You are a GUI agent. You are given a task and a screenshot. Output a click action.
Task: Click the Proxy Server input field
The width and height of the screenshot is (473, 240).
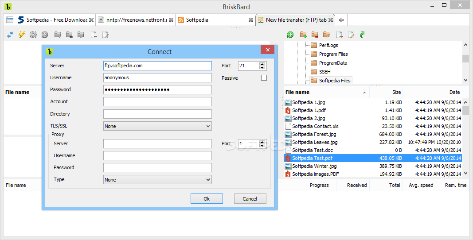click(x=157, y=143)
